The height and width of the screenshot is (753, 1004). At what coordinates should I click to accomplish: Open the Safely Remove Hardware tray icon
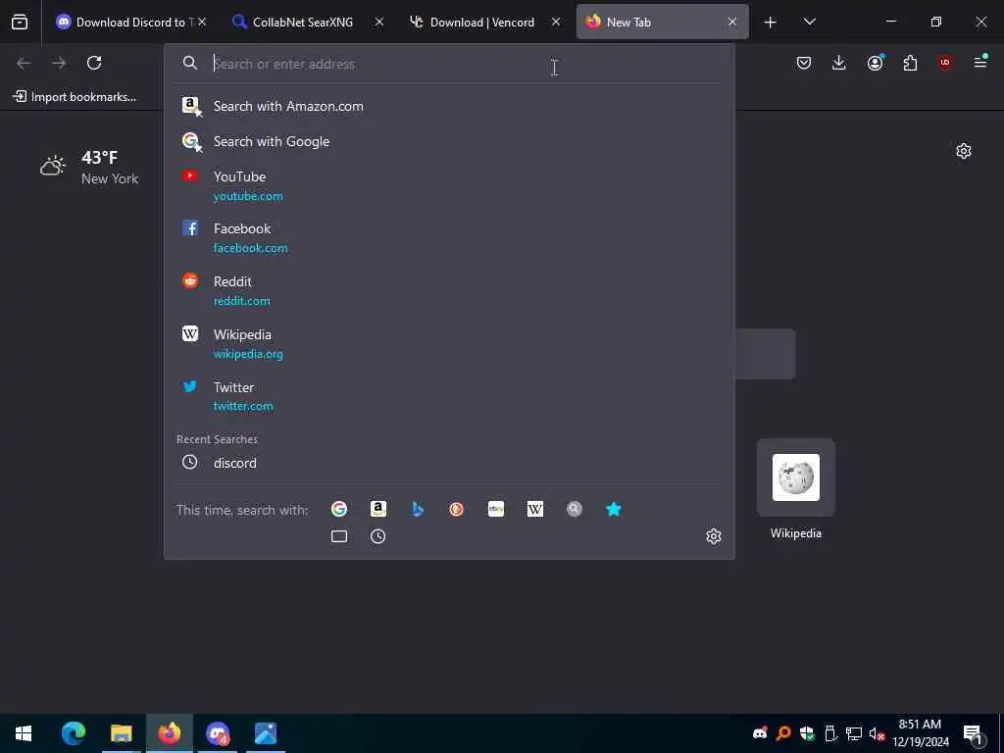[x=830, y=733]
